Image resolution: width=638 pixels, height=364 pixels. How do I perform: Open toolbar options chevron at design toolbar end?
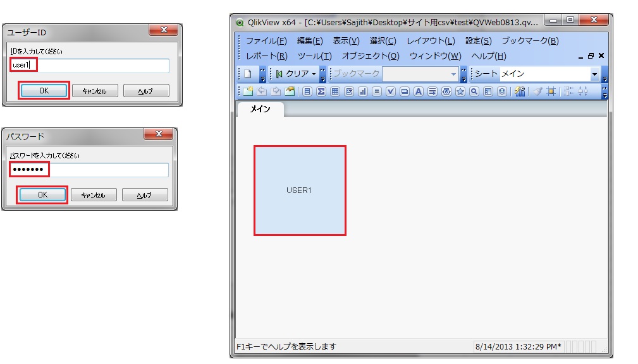[604, 91]
